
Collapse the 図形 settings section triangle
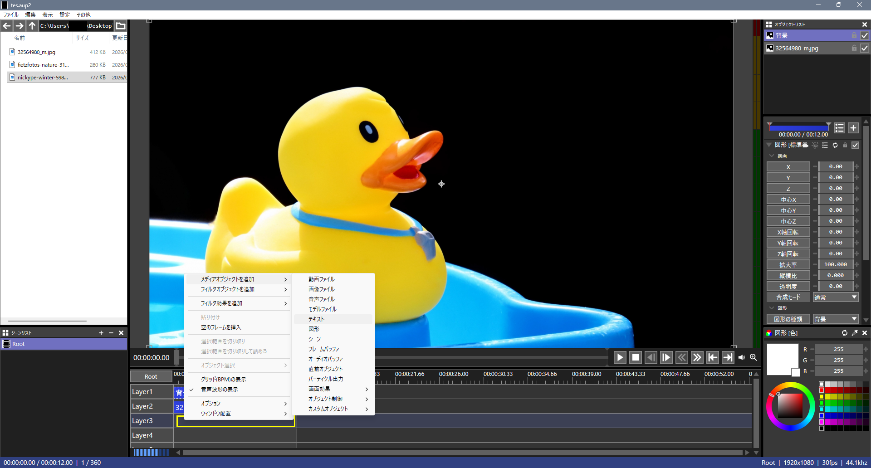(x=769, y=145)
